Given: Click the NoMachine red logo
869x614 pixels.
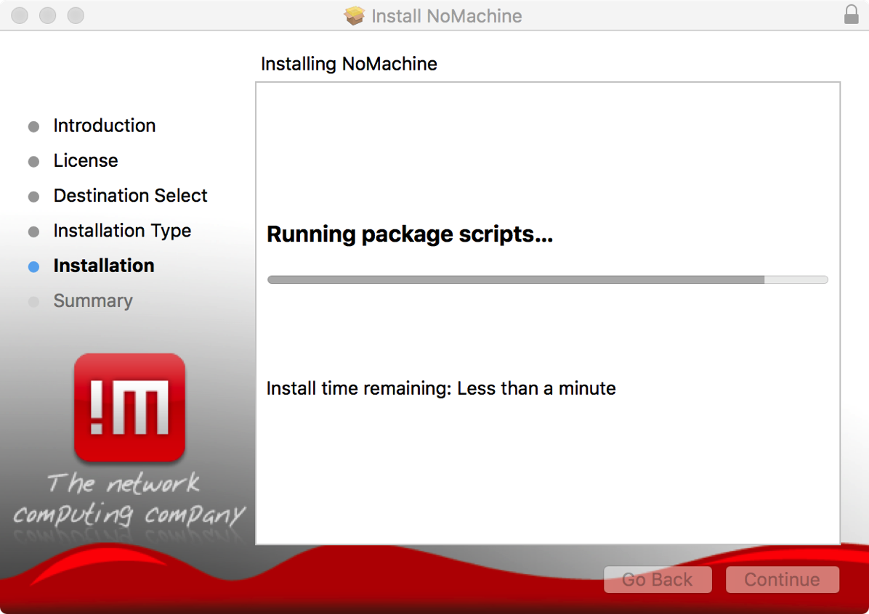Looking at the screenshot, I should point(129,407).
